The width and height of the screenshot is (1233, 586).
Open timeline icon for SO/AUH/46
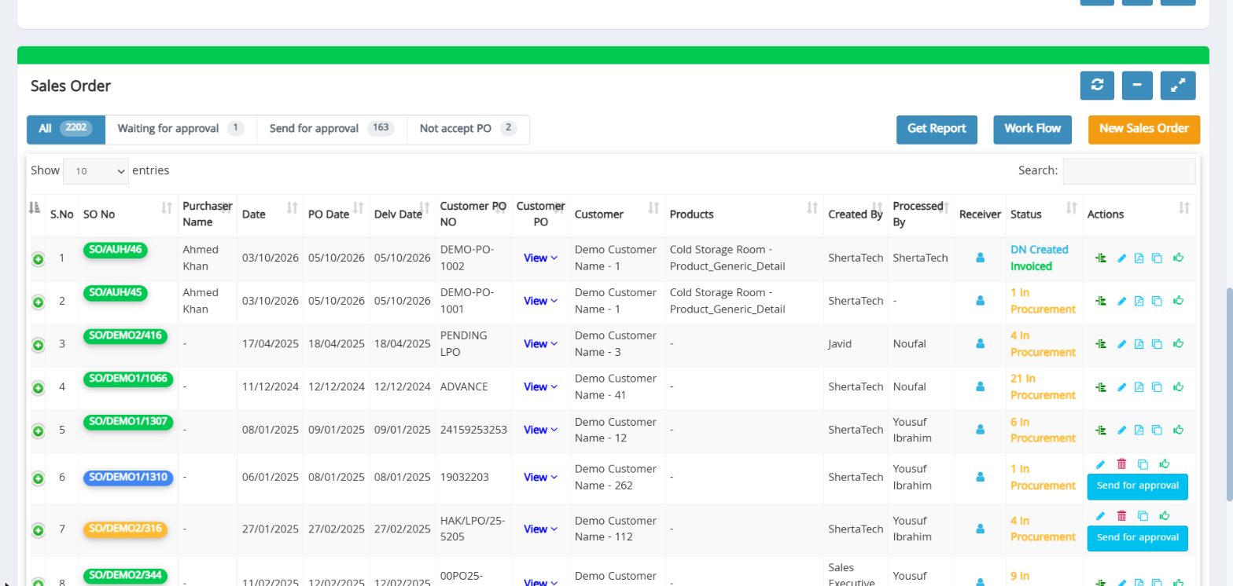[x=1101, y=258]
